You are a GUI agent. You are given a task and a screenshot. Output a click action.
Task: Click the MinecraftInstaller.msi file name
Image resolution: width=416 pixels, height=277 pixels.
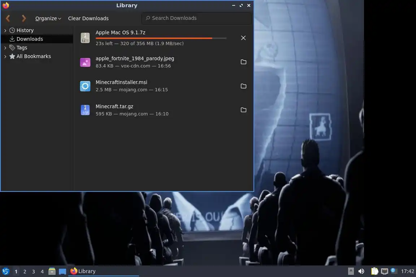pos(121,82)
